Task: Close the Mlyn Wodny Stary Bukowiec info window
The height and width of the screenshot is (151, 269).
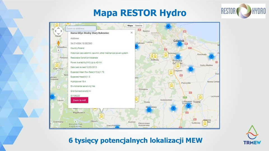Action: click(132, 32)
